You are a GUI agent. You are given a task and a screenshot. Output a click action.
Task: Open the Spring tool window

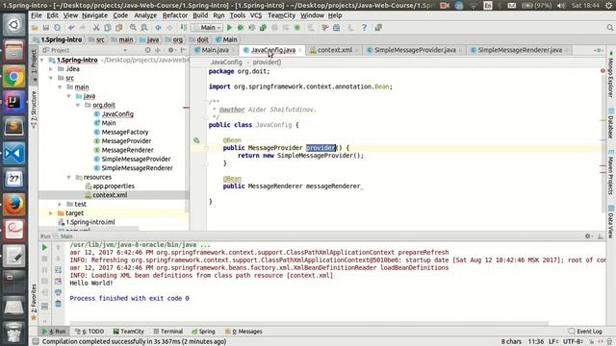pyautogui.click(x=203, y=332)
